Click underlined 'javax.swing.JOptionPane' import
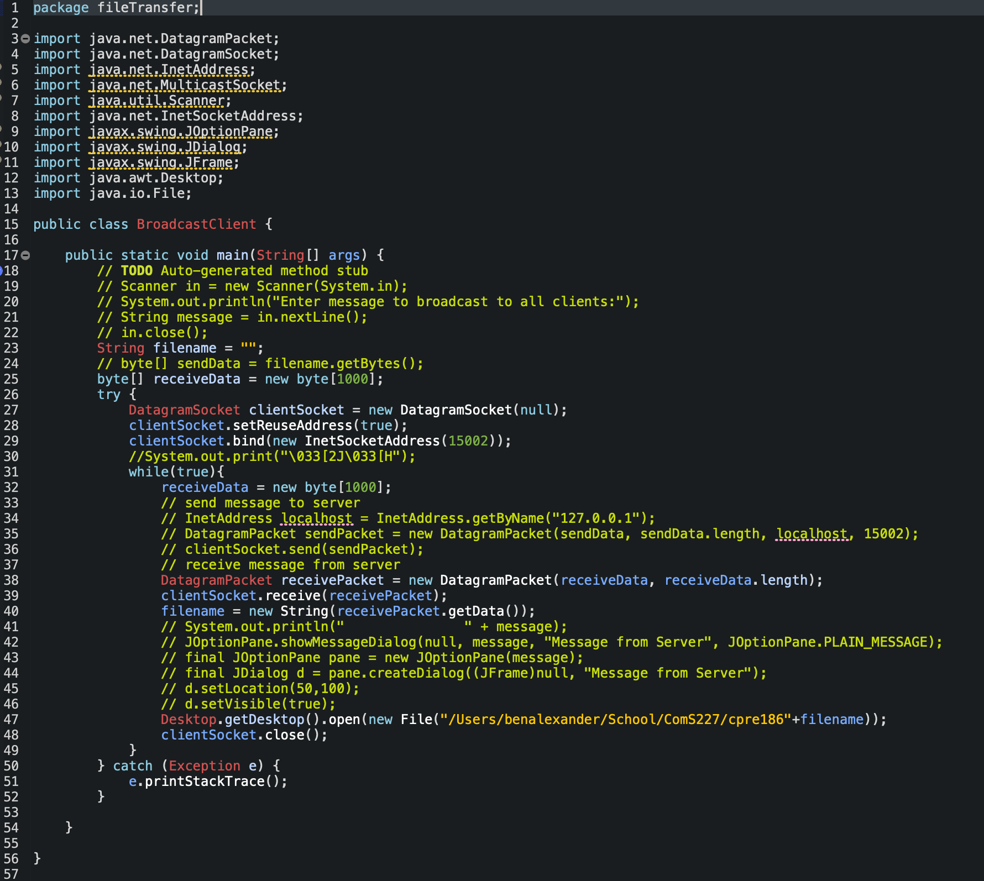 click(181, 132)
